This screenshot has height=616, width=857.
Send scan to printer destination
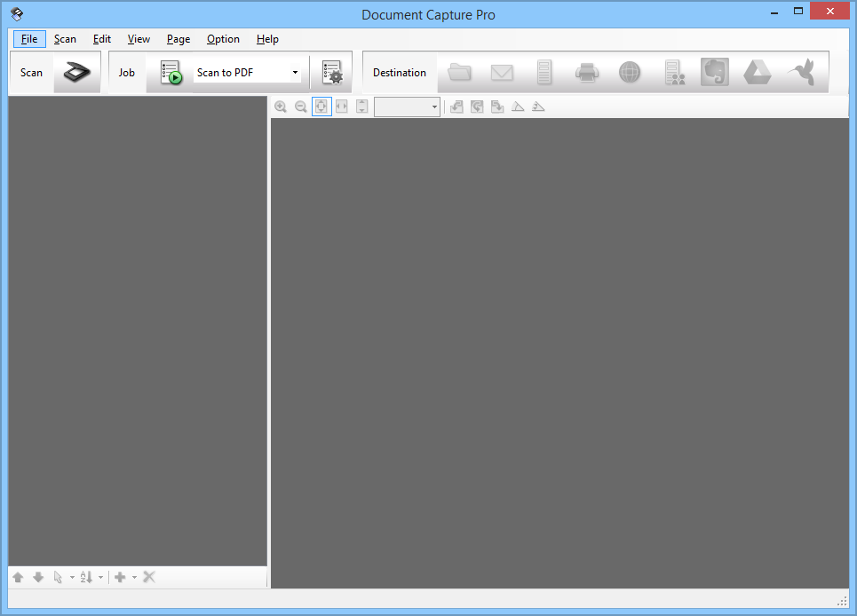586,72
